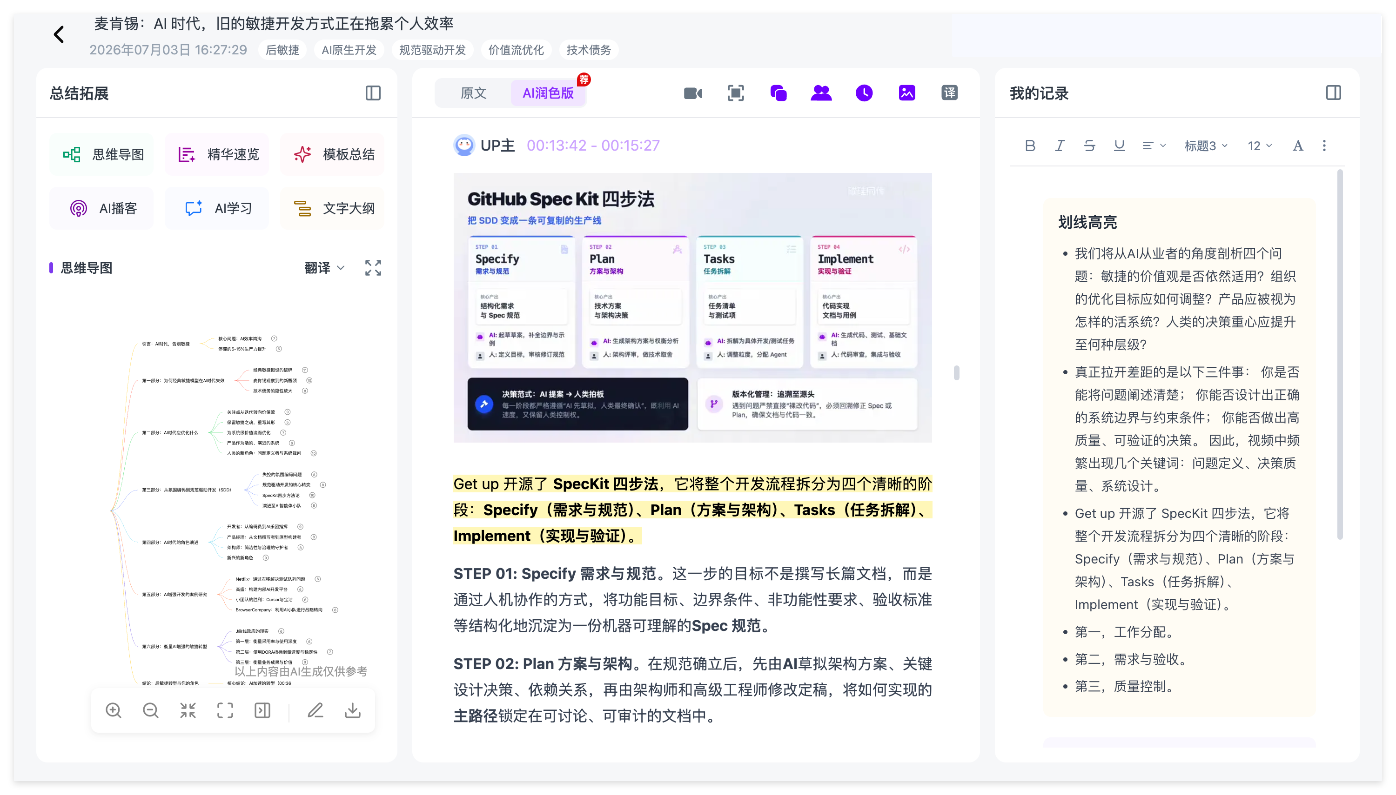The width and height of the screenshot is (1396, 795).
Task: Switch to the 原文 tab
Action: pos(473,93)
